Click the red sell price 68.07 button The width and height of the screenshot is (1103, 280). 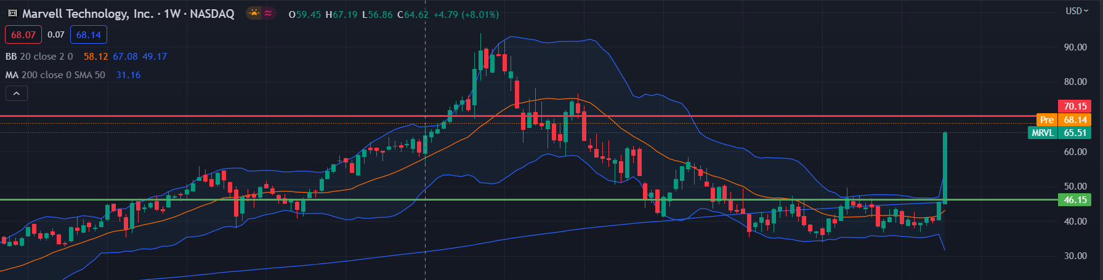(23, 34)
